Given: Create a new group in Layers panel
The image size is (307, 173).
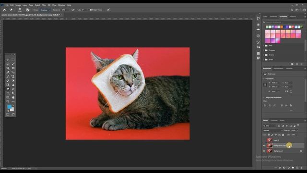Looking at the screenshot, I should coord(293,168).
